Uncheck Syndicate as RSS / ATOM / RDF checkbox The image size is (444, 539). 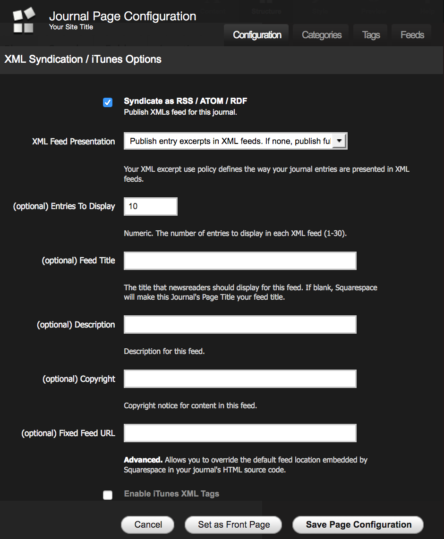point(108,102)
